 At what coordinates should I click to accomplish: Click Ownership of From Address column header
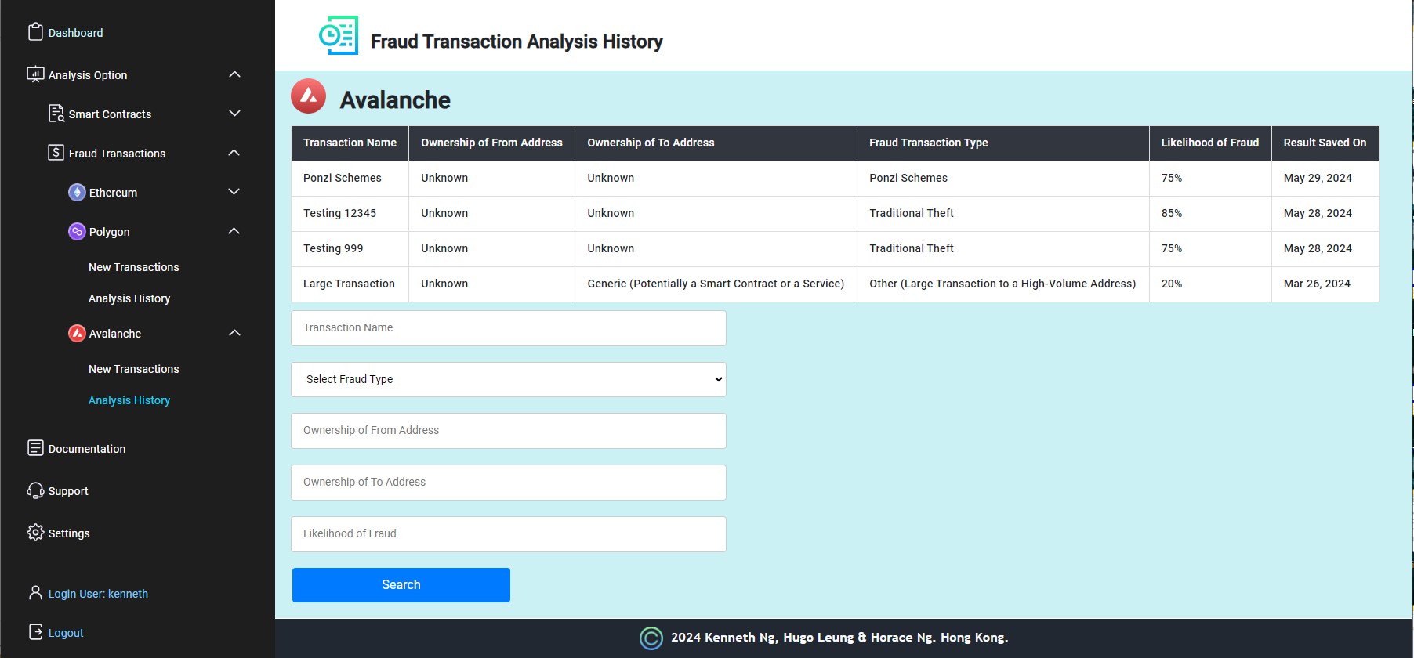point(491,143)
